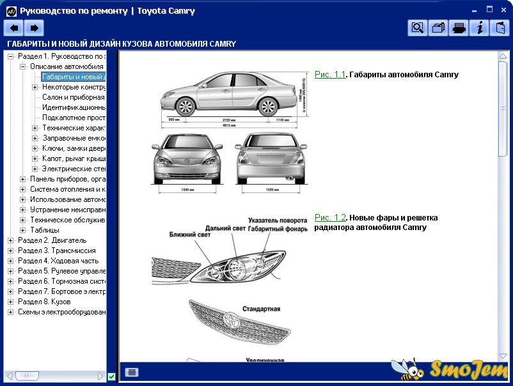Expand the 'Использование автомобиля' node

pos(22,199)
